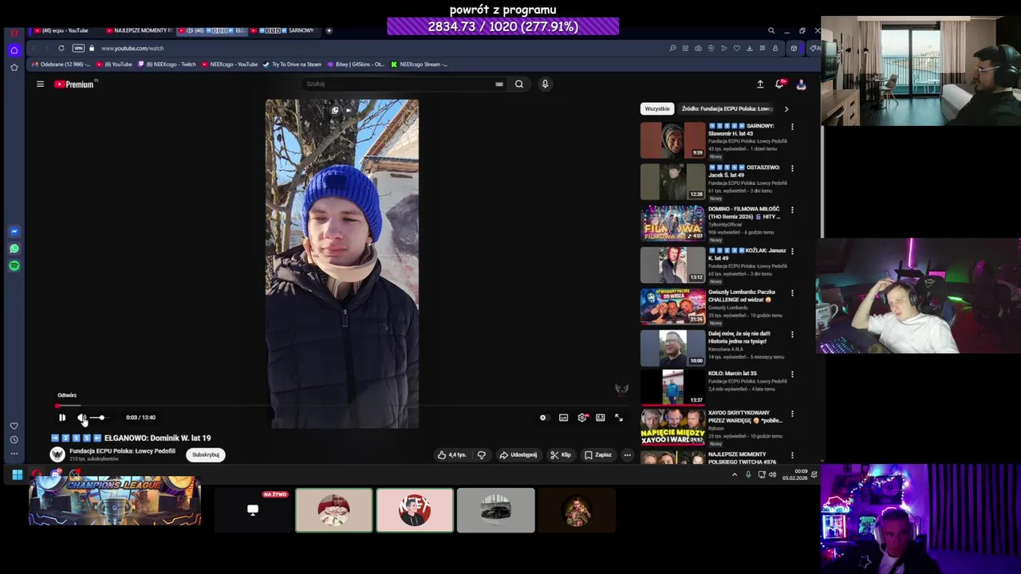This screenshot has width=1021, height=574.
Task: Open more actions menu beside Zapisz
Action: pyautogui.click(x=628, y=454)
